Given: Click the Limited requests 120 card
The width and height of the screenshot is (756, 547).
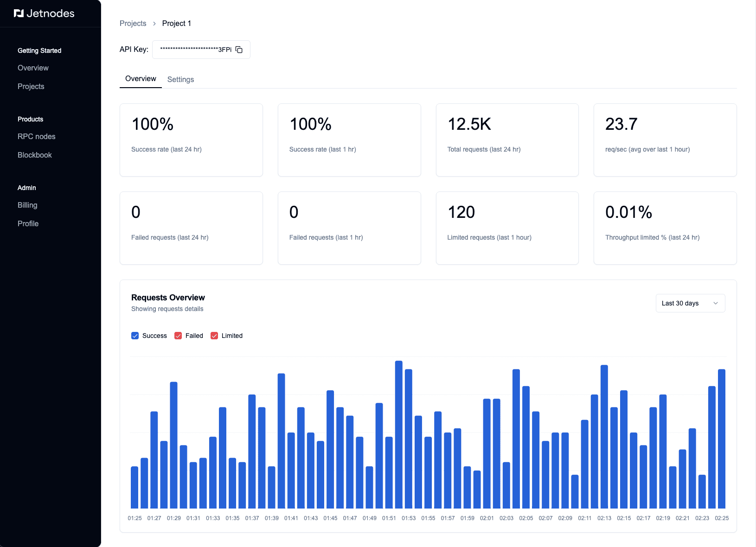Looking at the screenshot, I should (507, 228).
